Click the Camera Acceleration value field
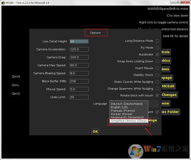This screenshot has width=191, height=160. pos(79,50)
